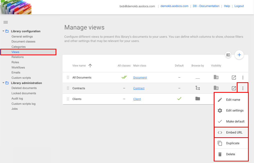Open the Contract main class link
The image size is (254, 163).
point(139,88)
